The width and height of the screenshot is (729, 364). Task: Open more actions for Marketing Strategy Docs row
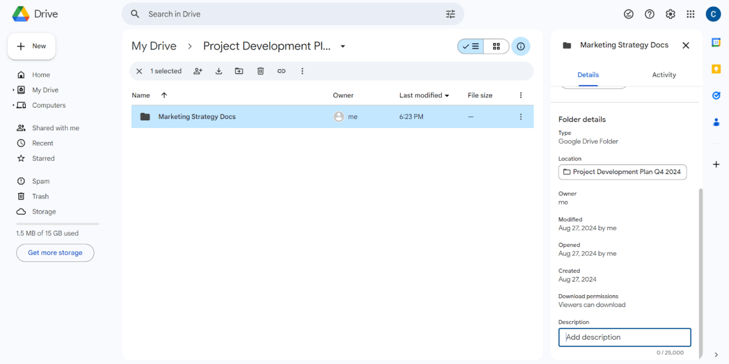coord(521,117)
